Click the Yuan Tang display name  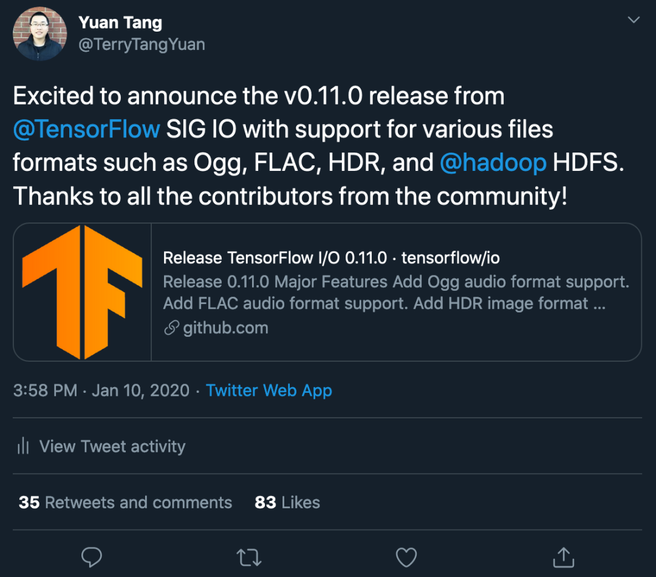coord(120,22)
